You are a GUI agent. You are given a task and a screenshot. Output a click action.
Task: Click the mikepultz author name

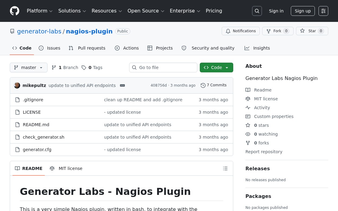[34, 85]
